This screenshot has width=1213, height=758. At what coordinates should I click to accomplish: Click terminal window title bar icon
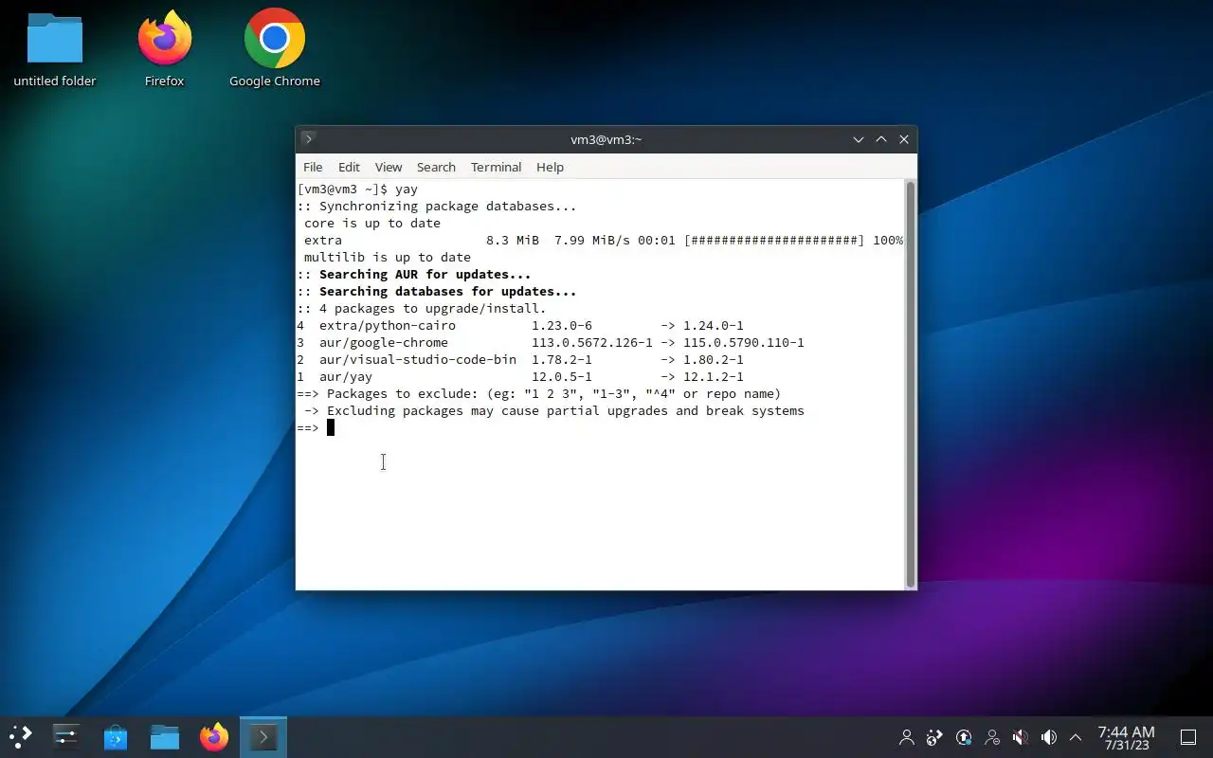pos(309,139)
